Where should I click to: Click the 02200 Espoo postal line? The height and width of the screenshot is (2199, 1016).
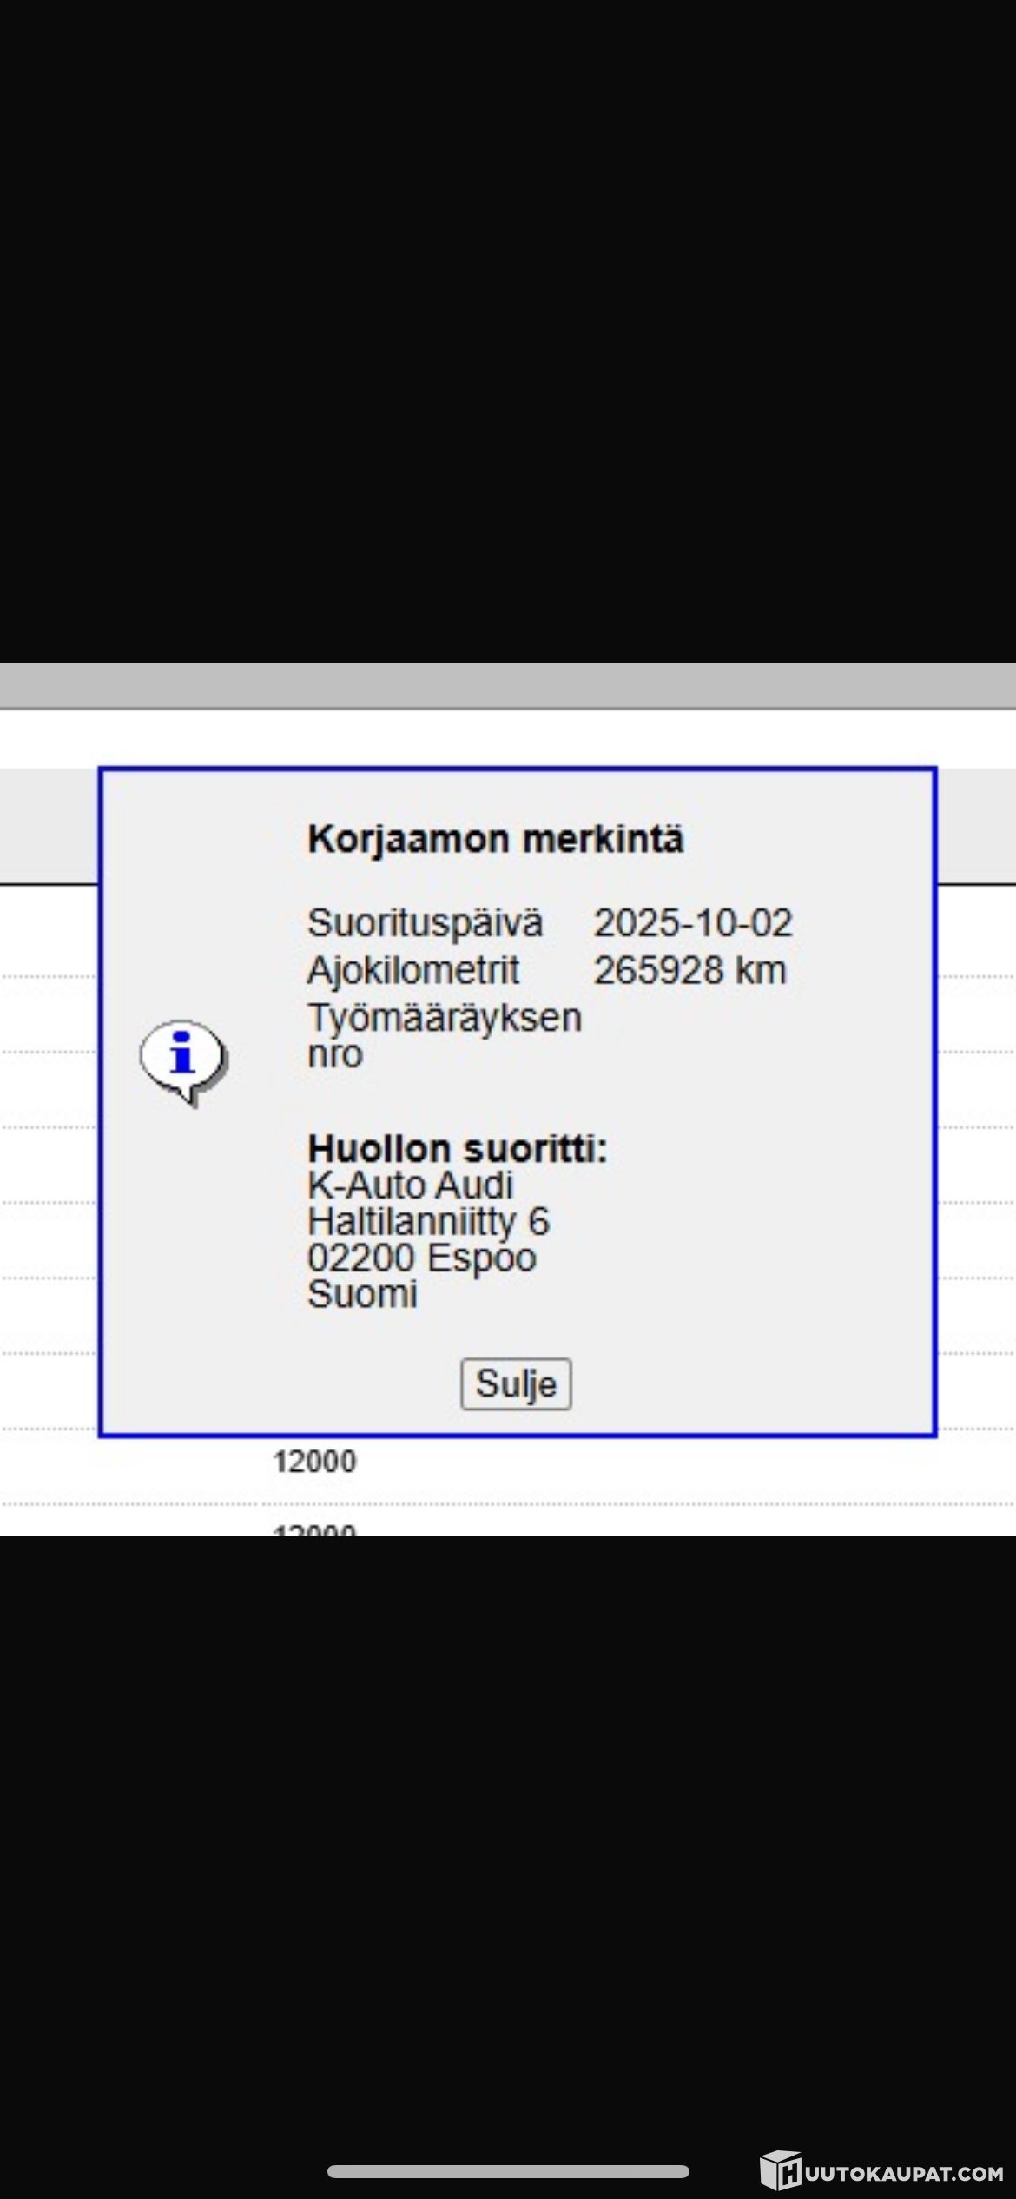421,1258
